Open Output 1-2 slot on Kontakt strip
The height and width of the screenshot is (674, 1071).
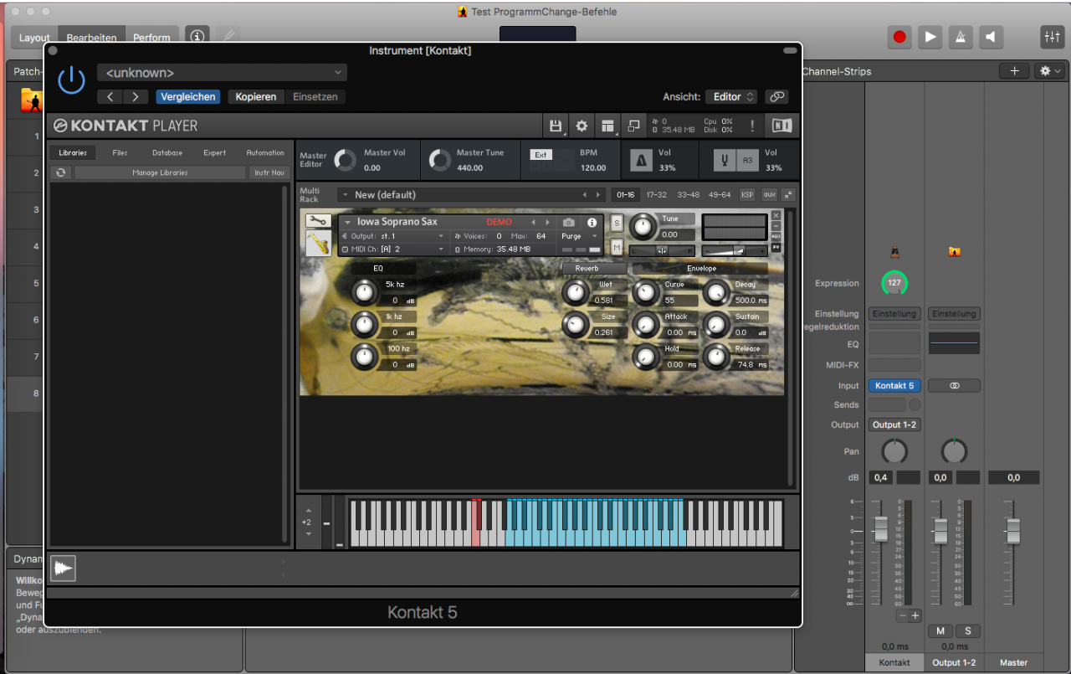894,424
